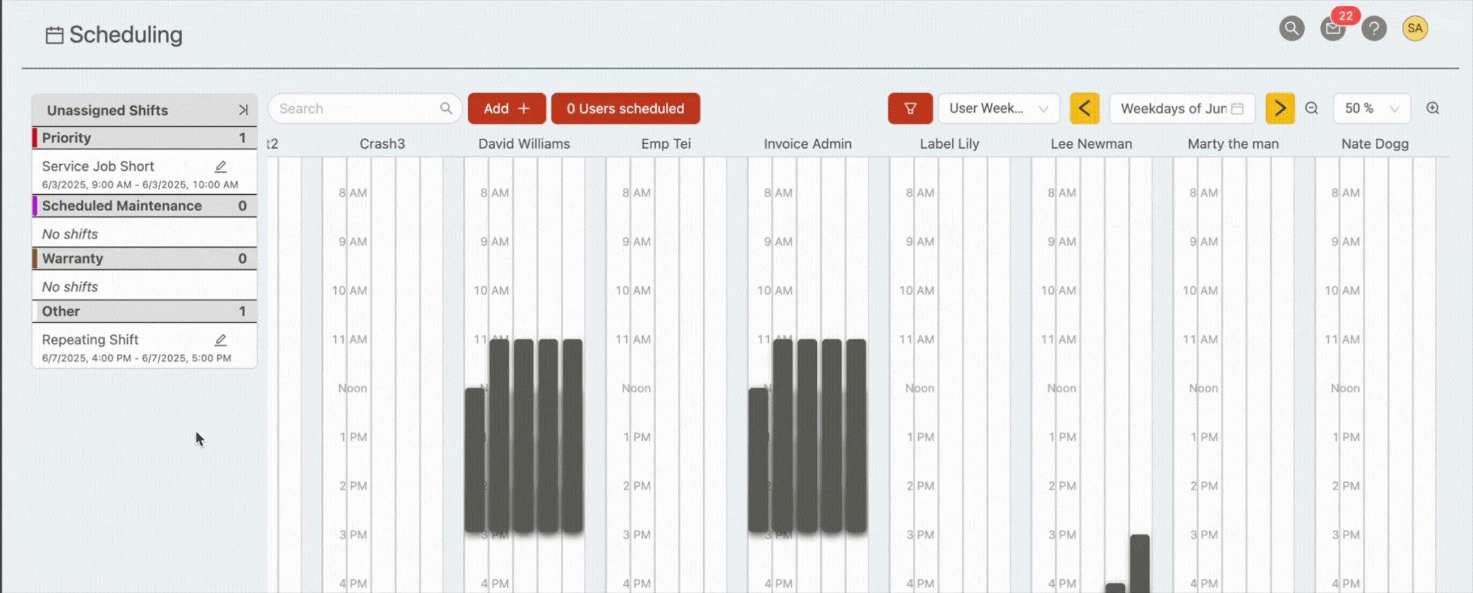Open the inbox with 22 notifications
1473x593 pixels.
coord(1333,29)
